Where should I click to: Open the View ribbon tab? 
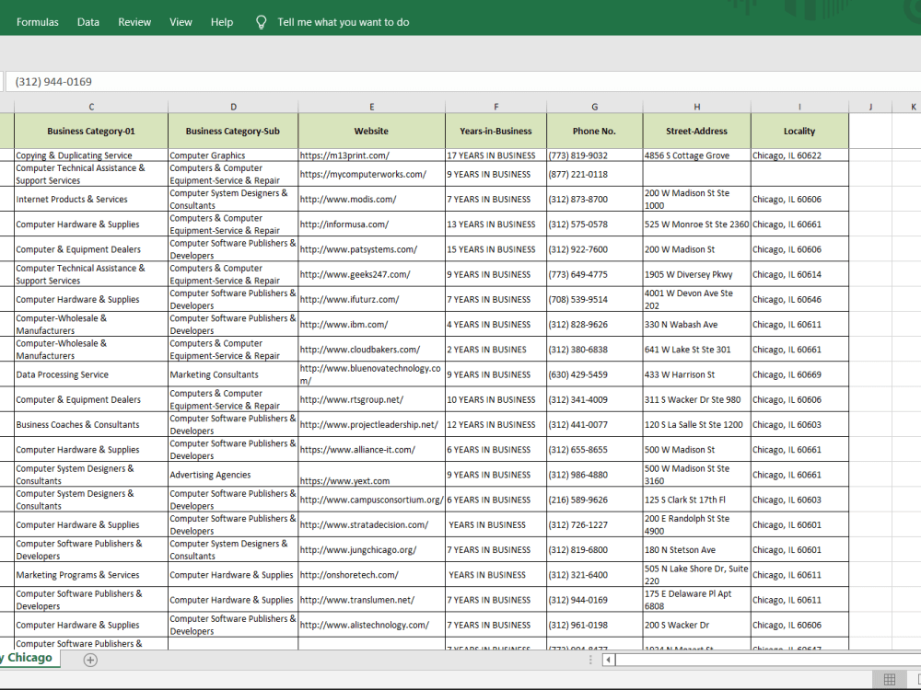[181, 22]
